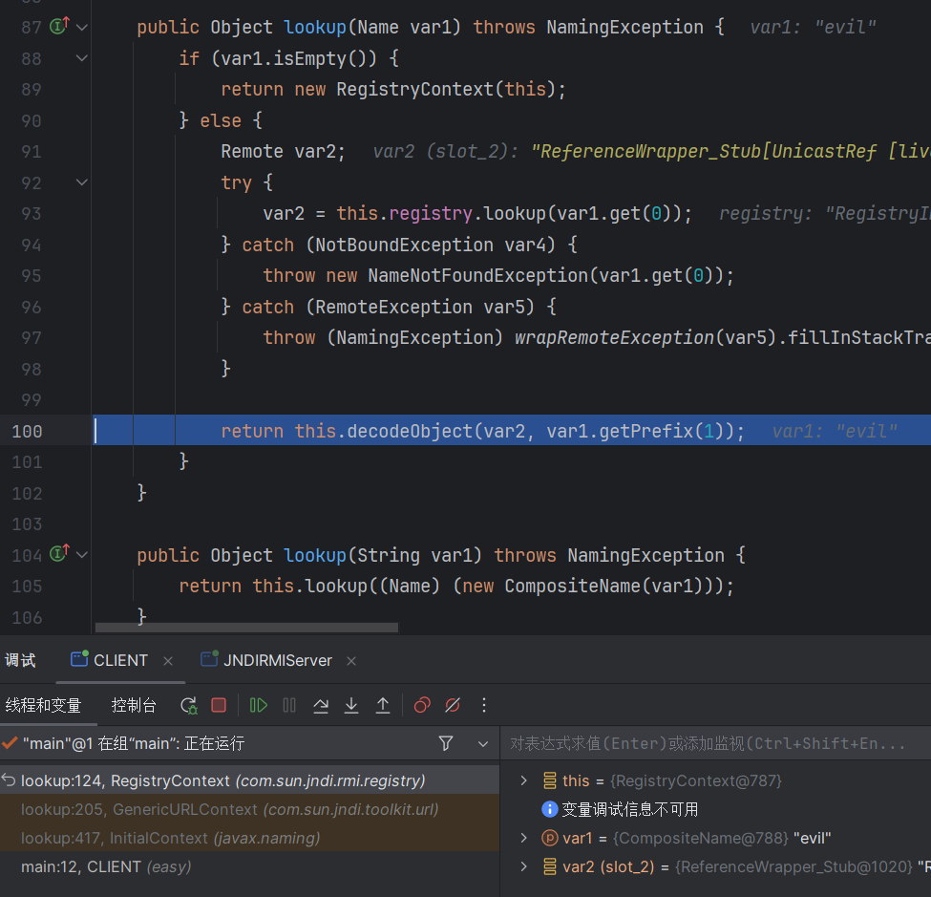This screenshot has height=897, width=931.
Task: Open the thread selector dropdown
Action: (483, 744)
